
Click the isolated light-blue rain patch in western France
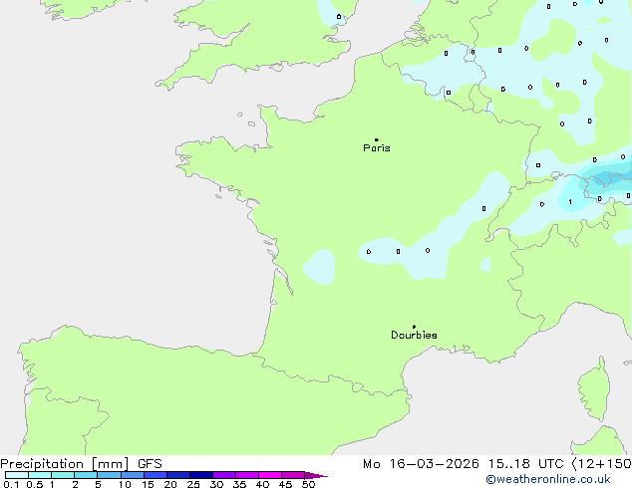[x=319, y=266]
